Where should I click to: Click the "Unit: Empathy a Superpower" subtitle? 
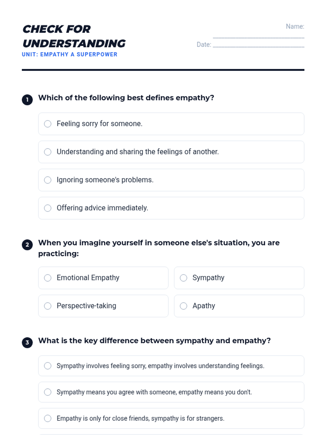click(70, 54)
